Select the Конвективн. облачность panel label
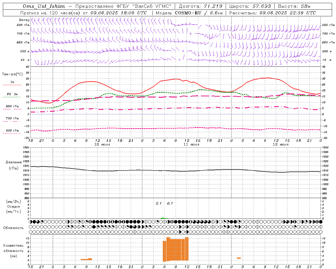 tap(13, 248)
